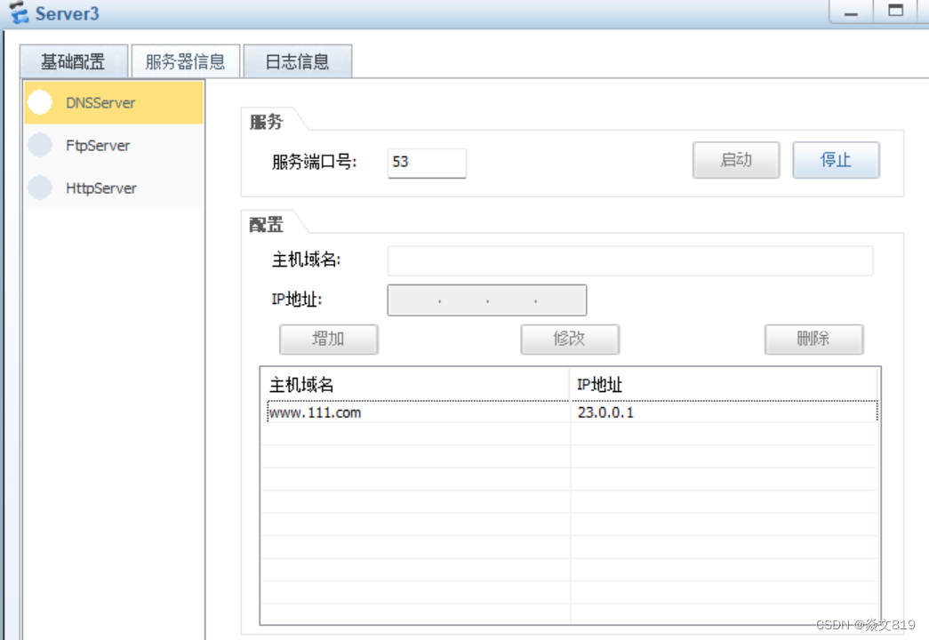The height and width of the screenshot is (640, 929).
Task: Focus the 服务端口号 field showing 53
Action: coord(427,163)
